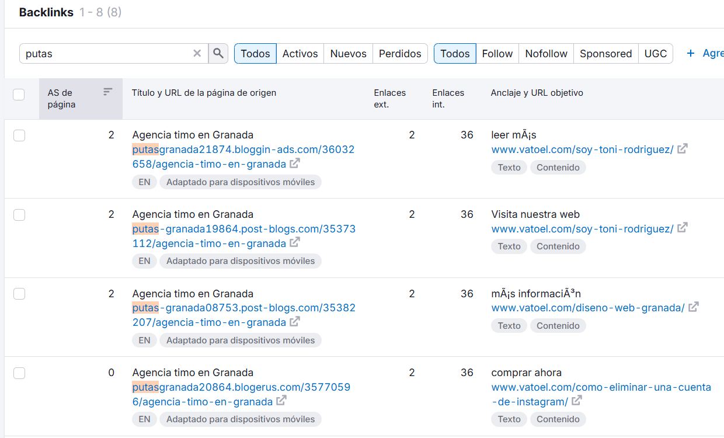Open external link icon for putas-granada19864 source URL

pos(295,242)
